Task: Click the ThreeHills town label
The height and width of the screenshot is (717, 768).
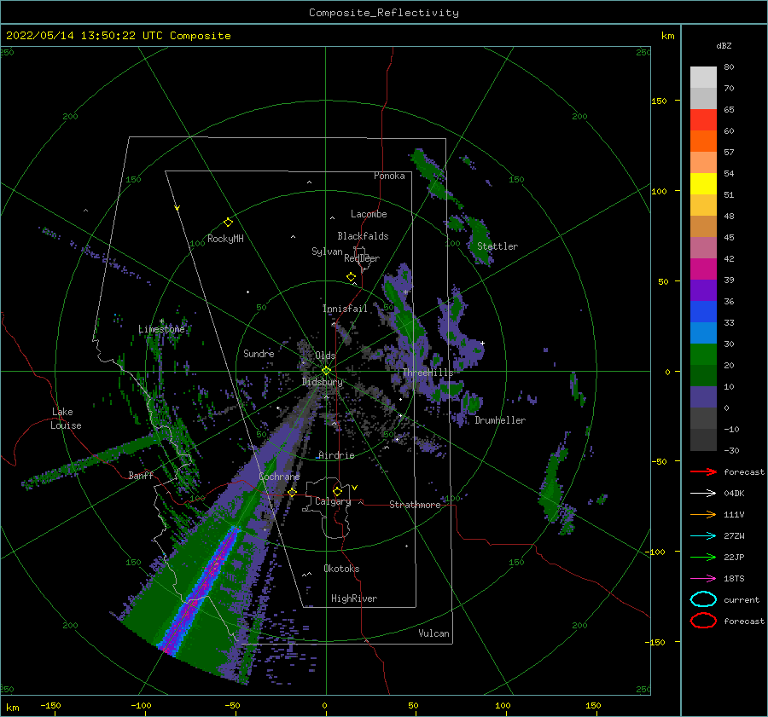Action: [x=428, y=373]
